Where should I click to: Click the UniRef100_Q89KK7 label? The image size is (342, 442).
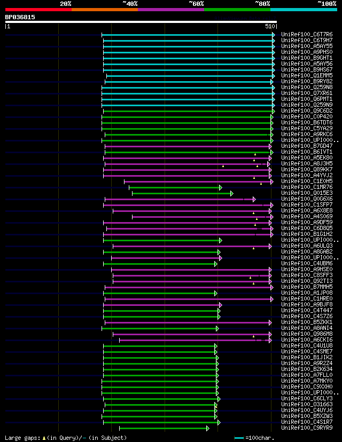pyautogui.click(x=307, y=170)
